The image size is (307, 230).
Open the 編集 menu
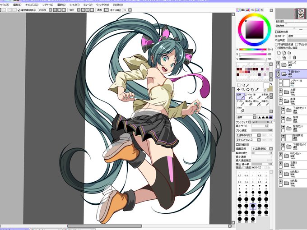(17, 5)
